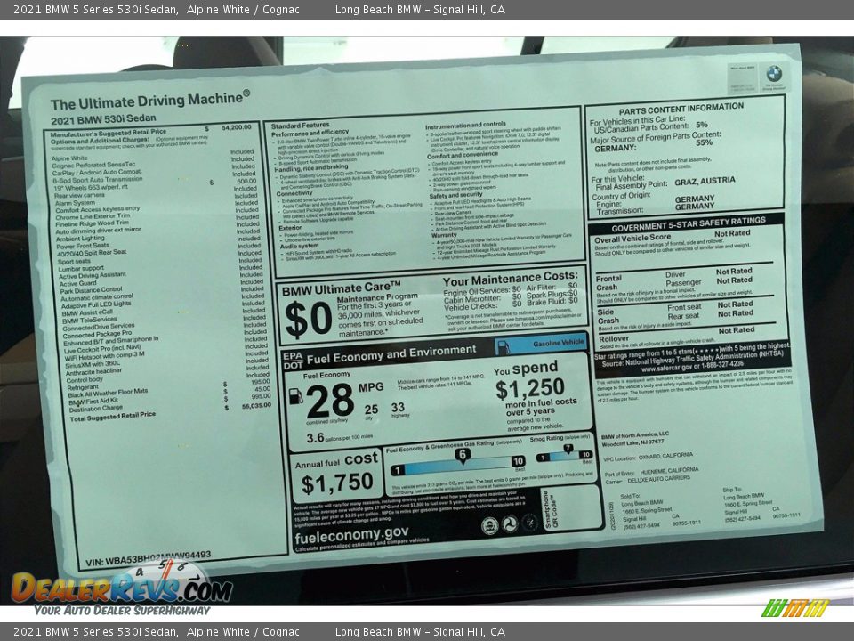Click the 'Destination Charge' row
The width and height of the screenshot is (854, 641).
tap(96, 409)
